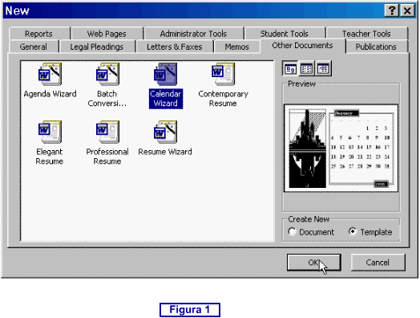This screenshot has width=420, height=318.
Task: Click the calendar preview thumbnail
Action: click(341, 148)
